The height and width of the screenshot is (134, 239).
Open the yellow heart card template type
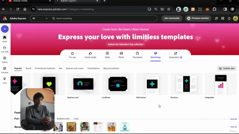click(x=49, y=84)
